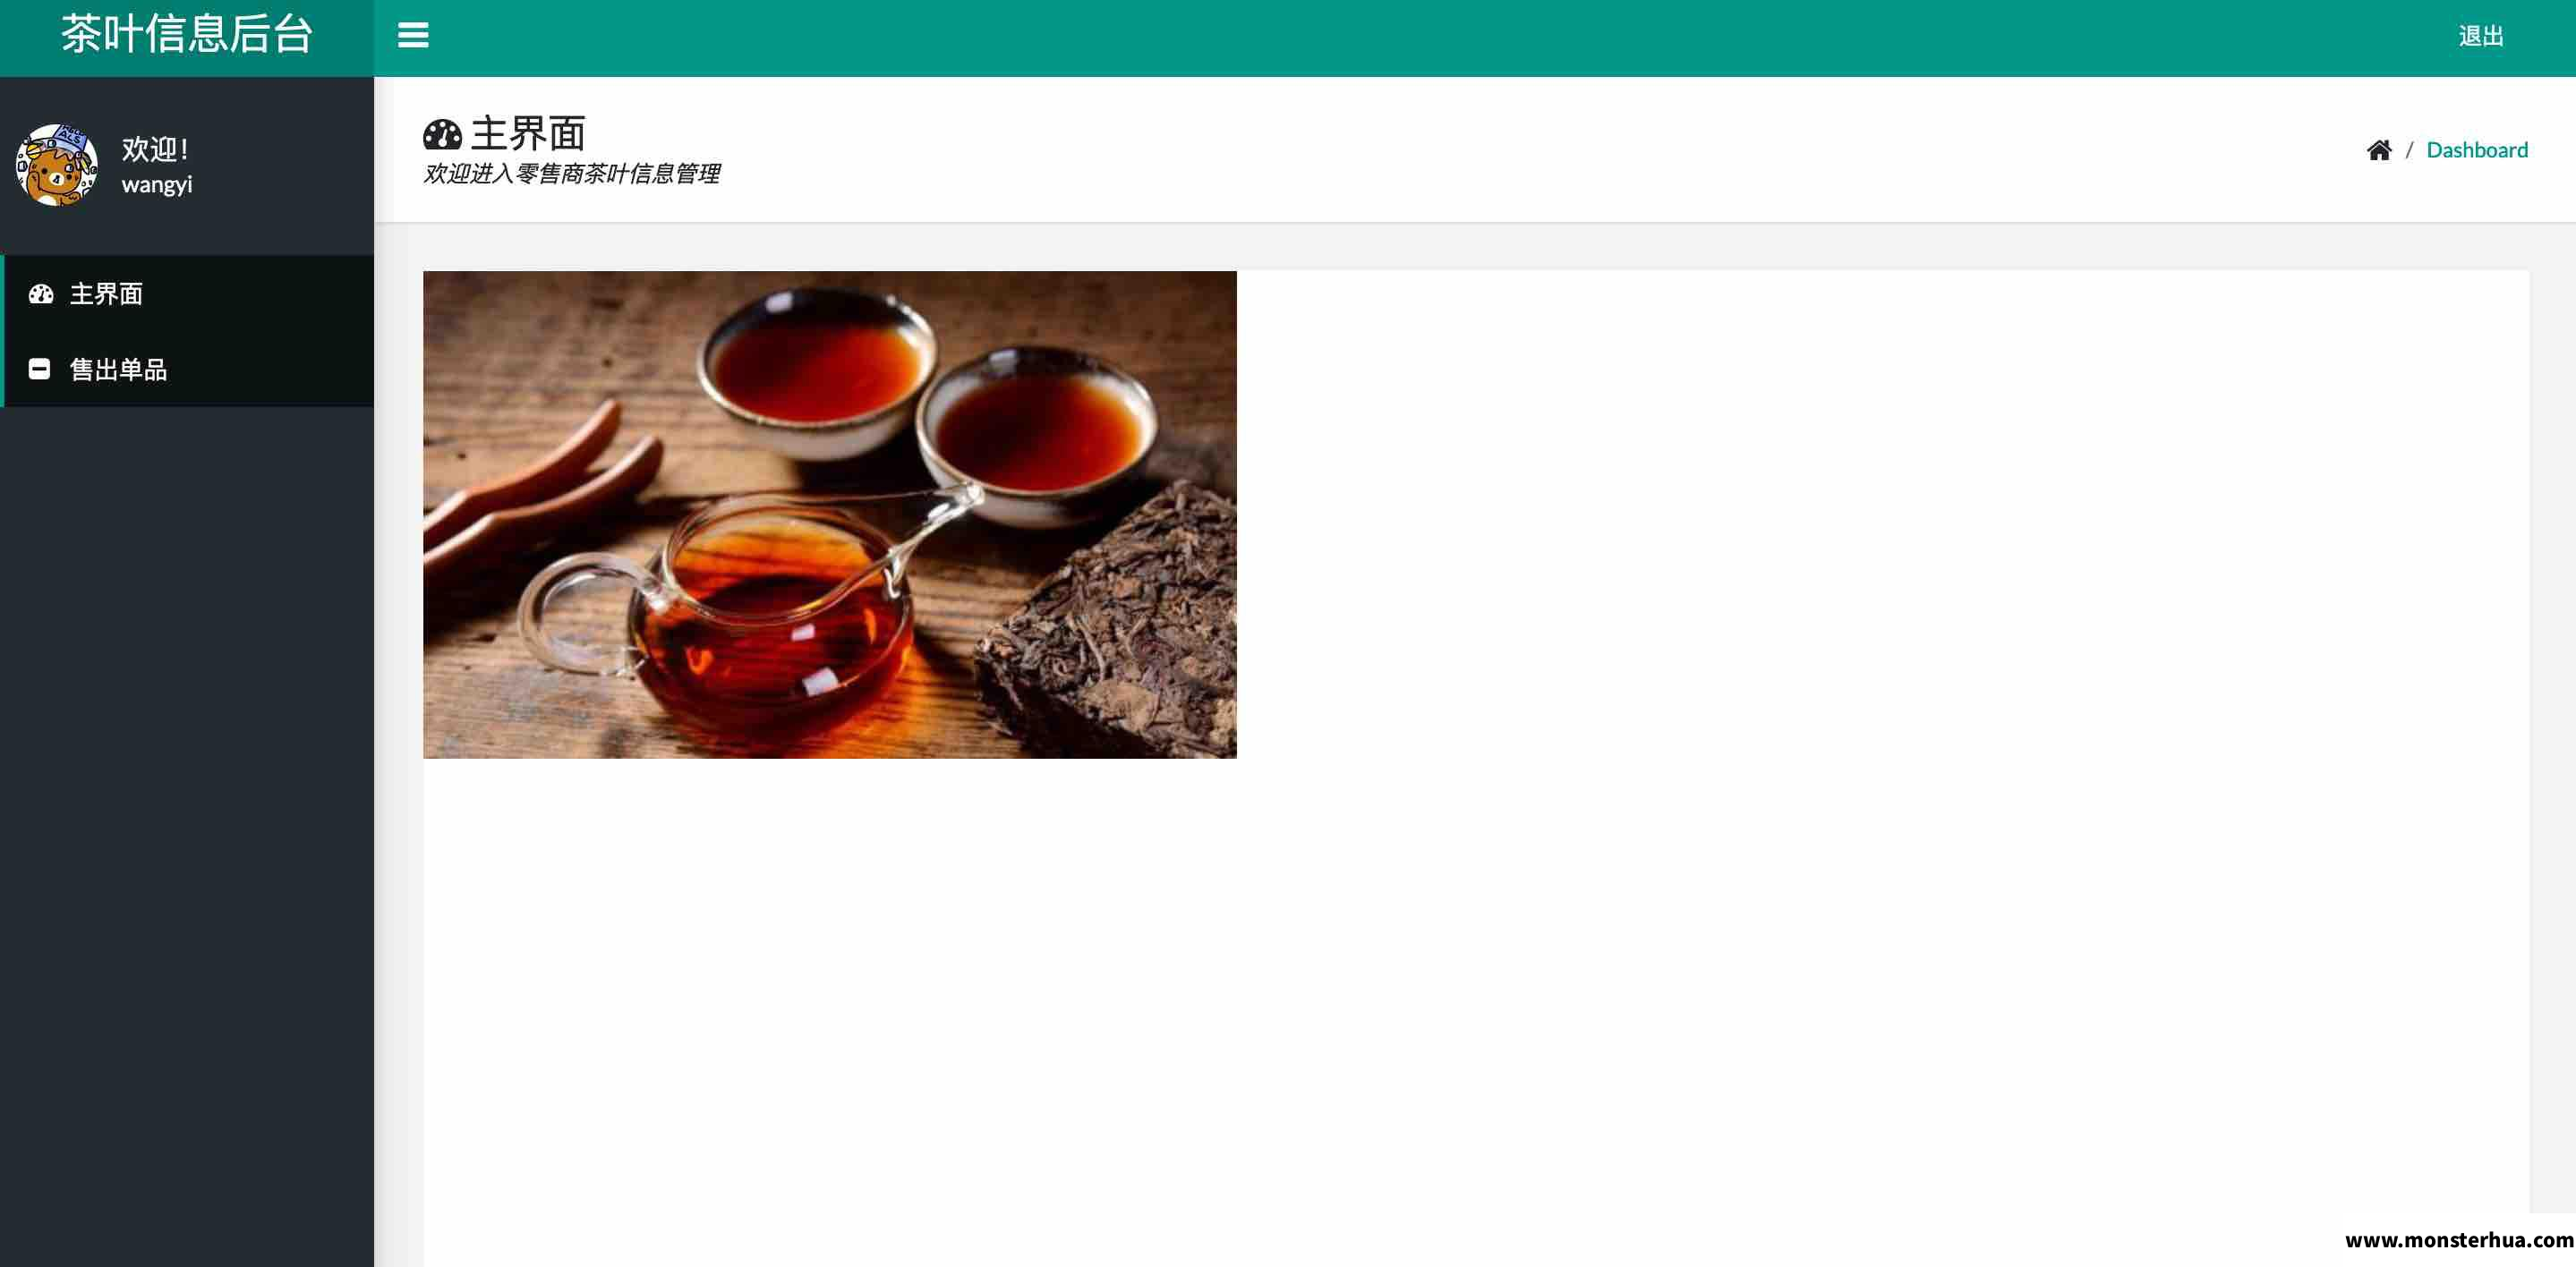Click the 欢迎进入零售商茶叶信息管理 subtitle
Viewport: 2576px width, 1267px height.
point(571,174)
